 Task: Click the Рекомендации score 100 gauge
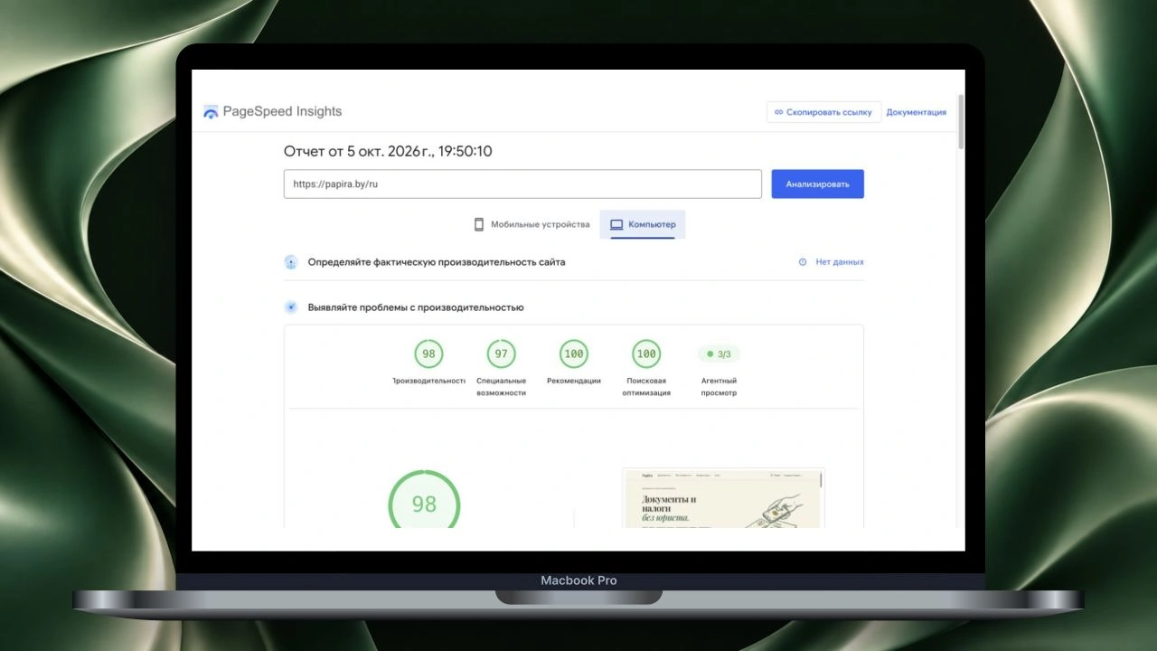pyautogui.click(x=574, y=354)
